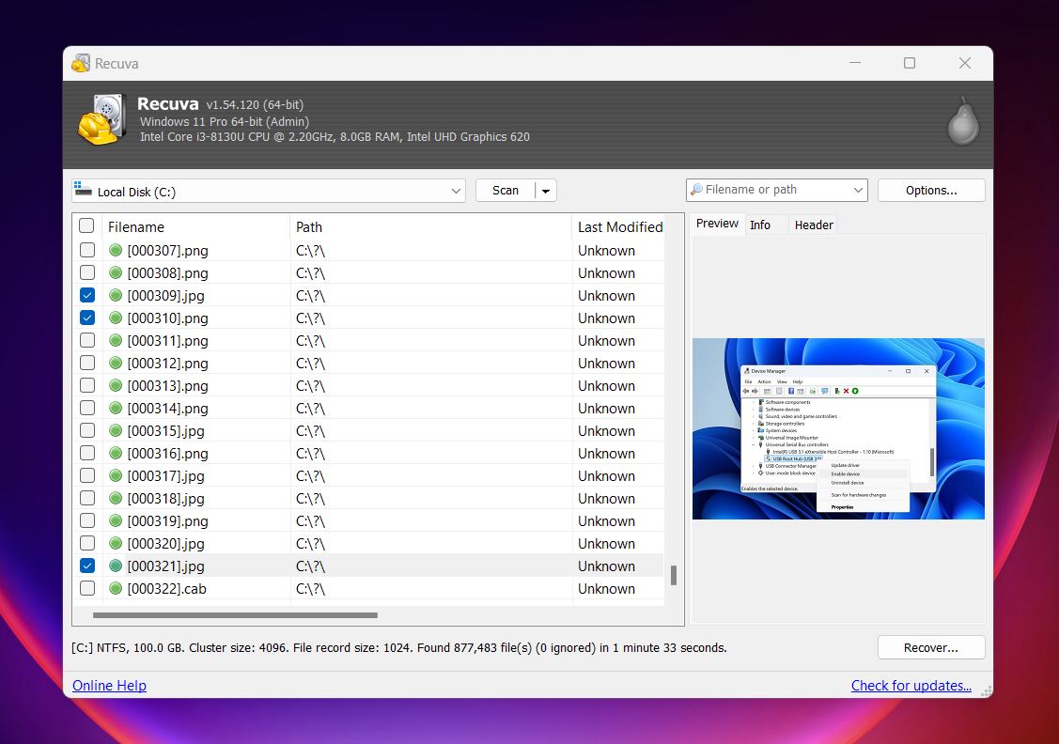Click green status dot for [000315].jpg

click(x=116, y=431)
